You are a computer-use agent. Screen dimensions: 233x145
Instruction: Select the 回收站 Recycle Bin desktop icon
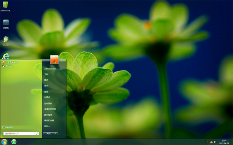(6, 41)
